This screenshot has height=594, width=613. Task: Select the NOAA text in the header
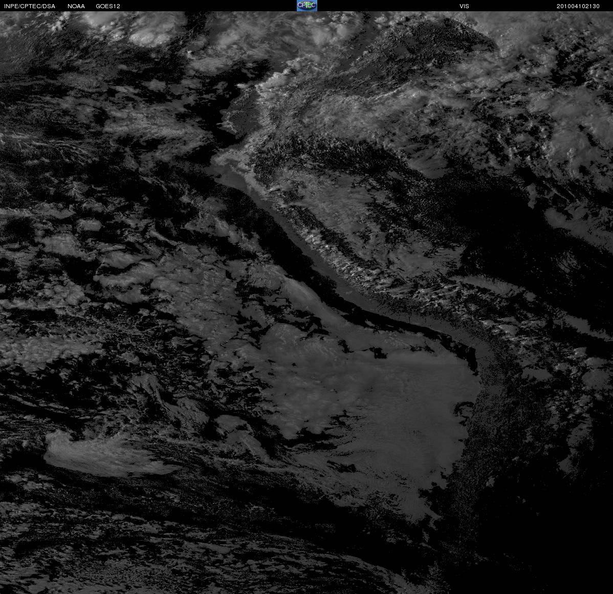(x=76, y=6)
